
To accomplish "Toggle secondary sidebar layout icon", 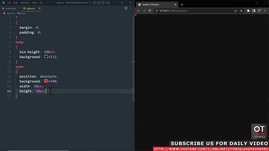I will click(103, 3).
